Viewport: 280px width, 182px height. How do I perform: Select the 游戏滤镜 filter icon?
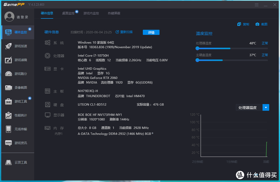8,60
